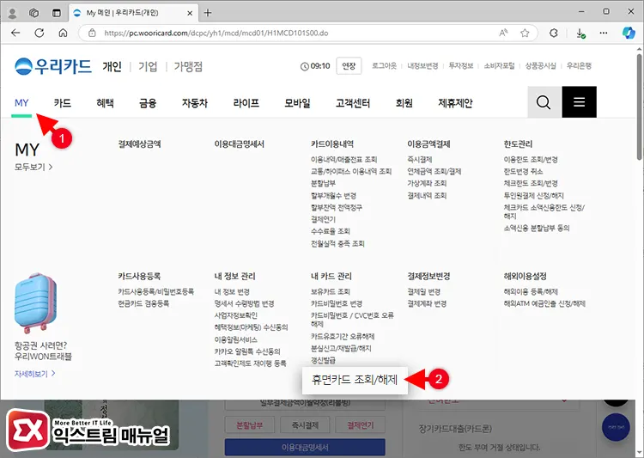The height and width of the screenshot is (458, 644).
Task: Open 자세히보기 link under travel banner
Action: coord(35,374)
